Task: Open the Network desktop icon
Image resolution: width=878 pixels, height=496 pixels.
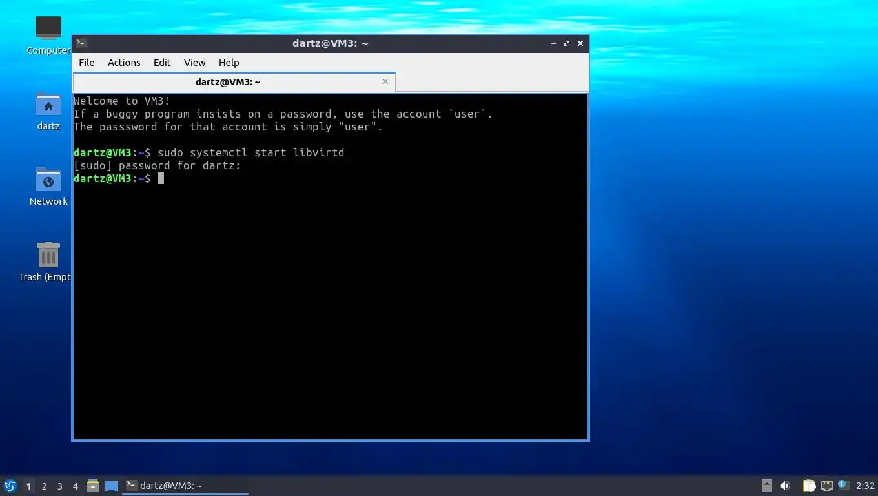Action: click(48, 187)
